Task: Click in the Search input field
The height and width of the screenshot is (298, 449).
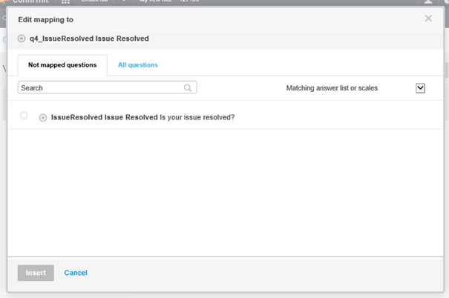Action: [x=107, y=87]
